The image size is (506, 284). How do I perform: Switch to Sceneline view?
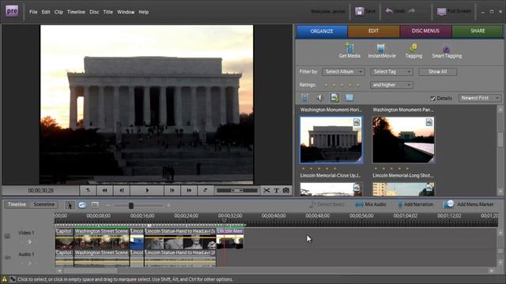[44, 204]
